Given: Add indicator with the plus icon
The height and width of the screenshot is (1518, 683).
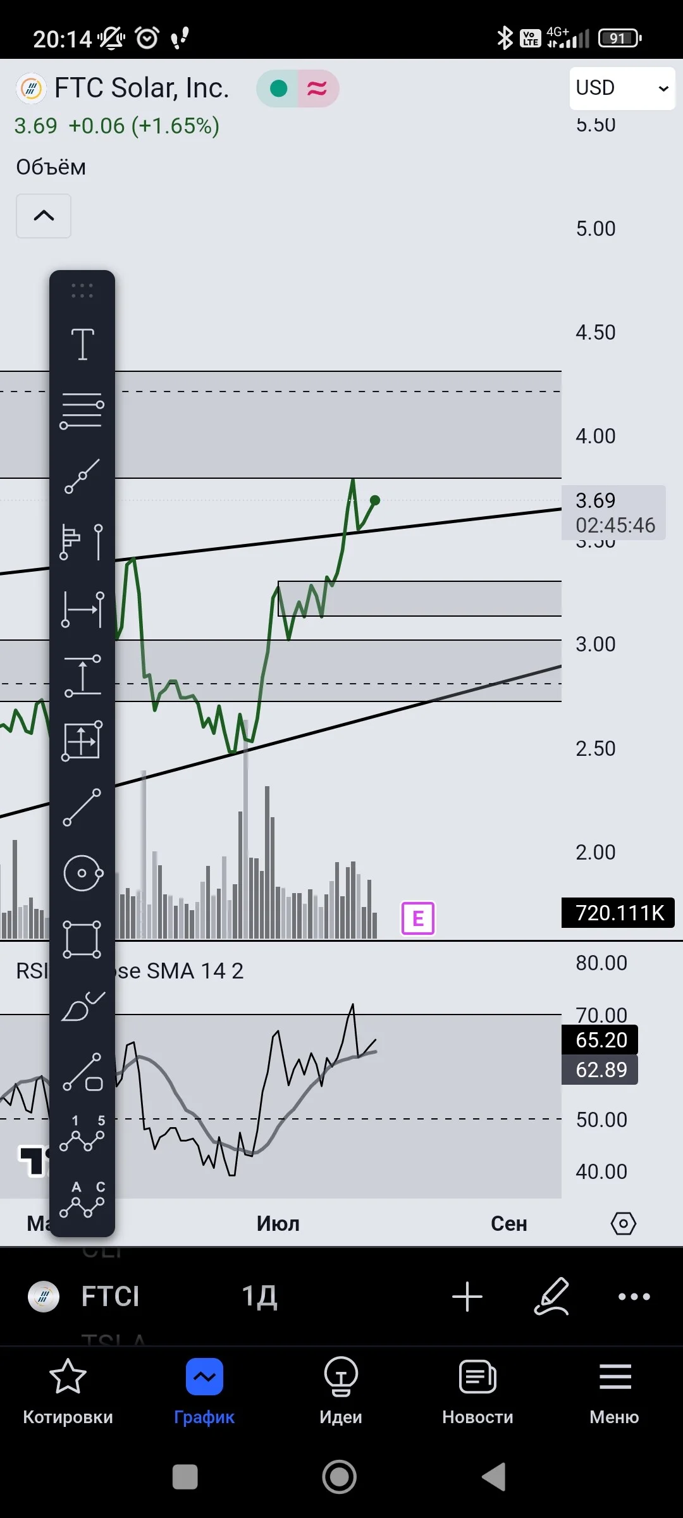Looking at the screenshot, I should [x=467, y=1297].
